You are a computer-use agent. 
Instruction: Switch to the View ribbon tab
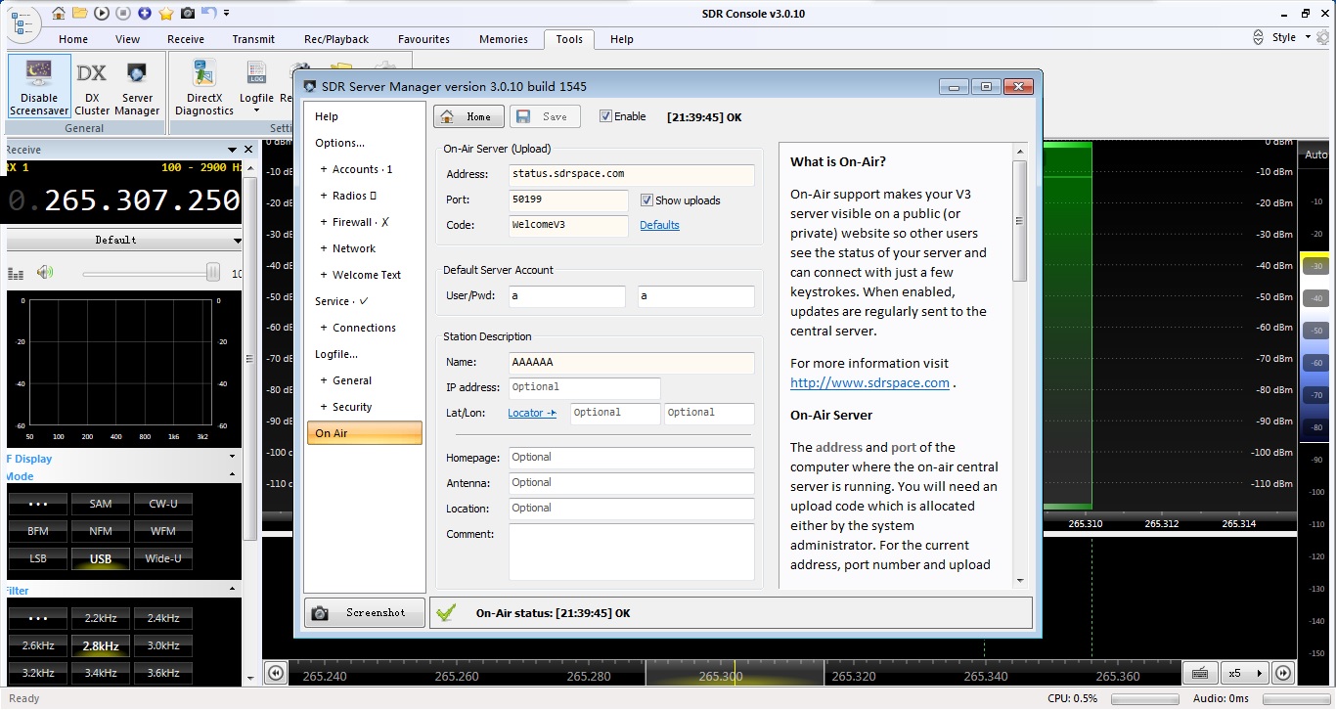128,39
